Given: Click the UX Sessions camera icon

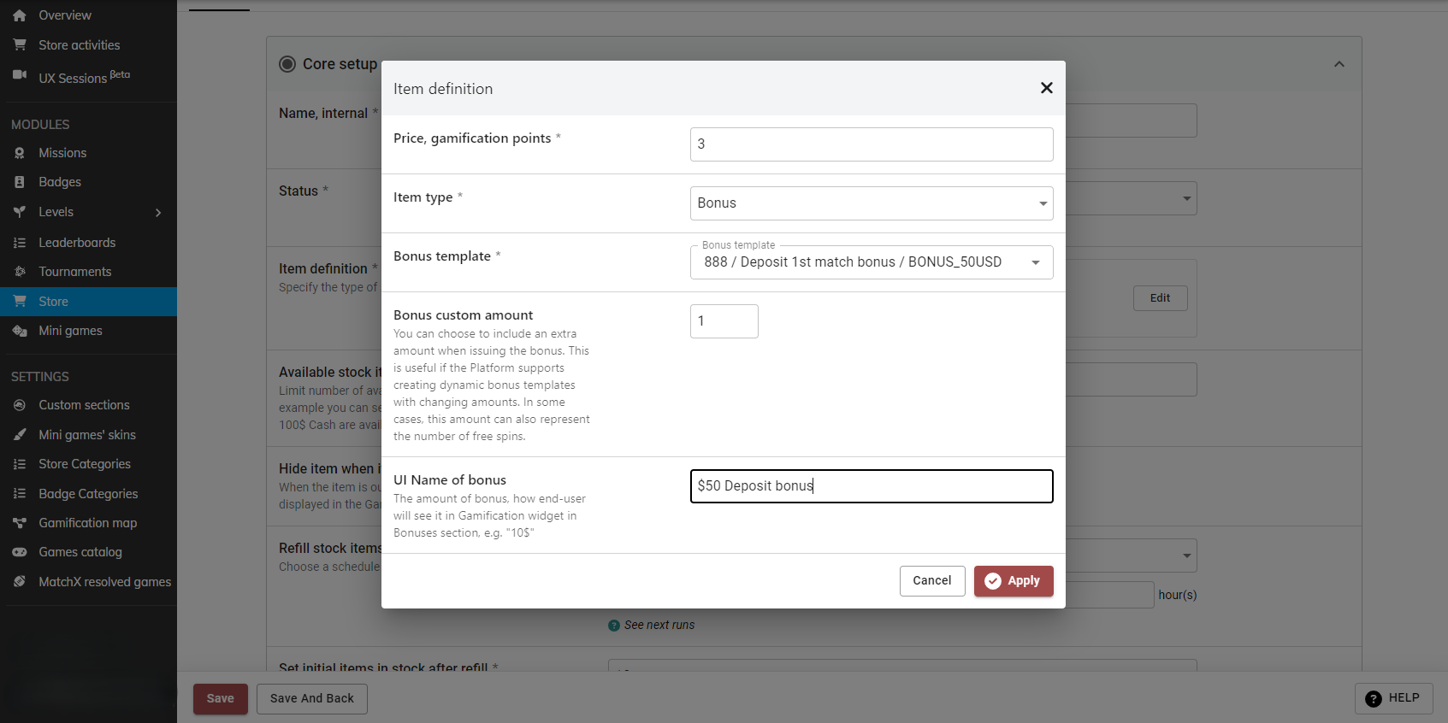Looking at the screenshot, I should tap(20, 75).
